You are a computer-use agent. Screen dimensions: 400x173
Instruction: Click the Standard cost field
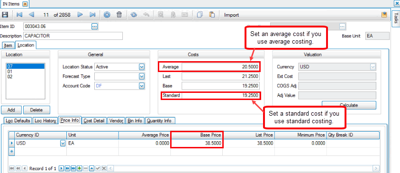pos(221,95)
